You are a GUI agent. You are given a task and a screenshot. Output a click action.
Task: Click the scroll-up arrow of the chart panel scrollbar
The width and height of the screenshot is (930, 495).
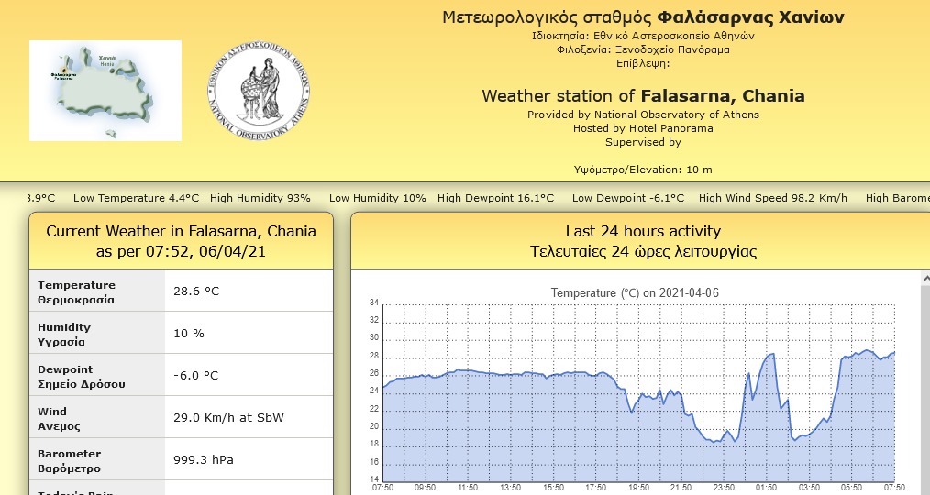point(925,278)
